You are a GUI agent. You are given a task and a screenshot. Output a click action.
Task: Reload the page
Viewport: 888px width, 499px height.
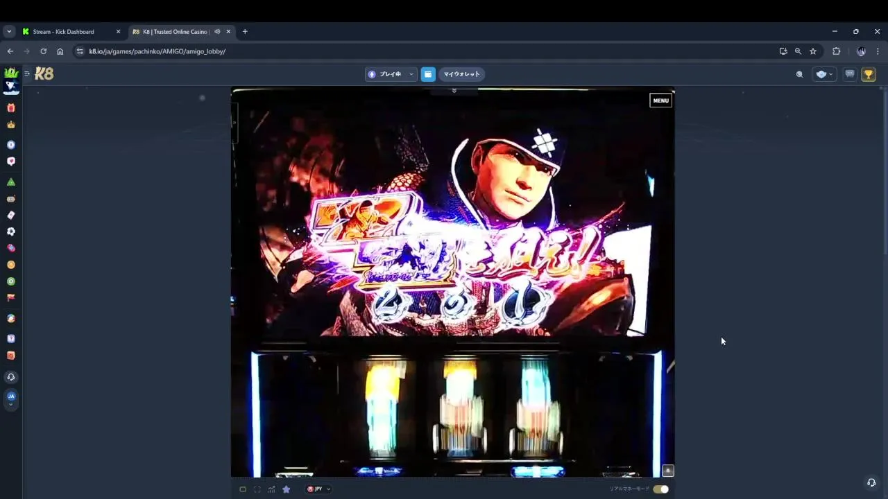pyautogui.click(x=43, y=51)
